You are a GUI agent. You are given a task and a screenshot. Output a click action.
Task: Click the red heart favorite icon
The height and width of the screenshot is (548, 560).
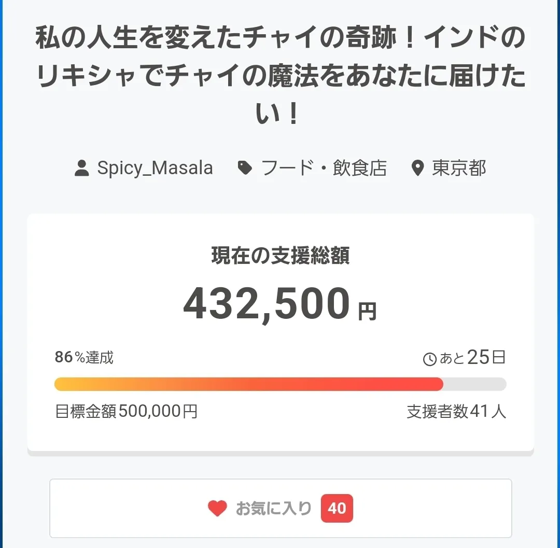coord(217,508)
